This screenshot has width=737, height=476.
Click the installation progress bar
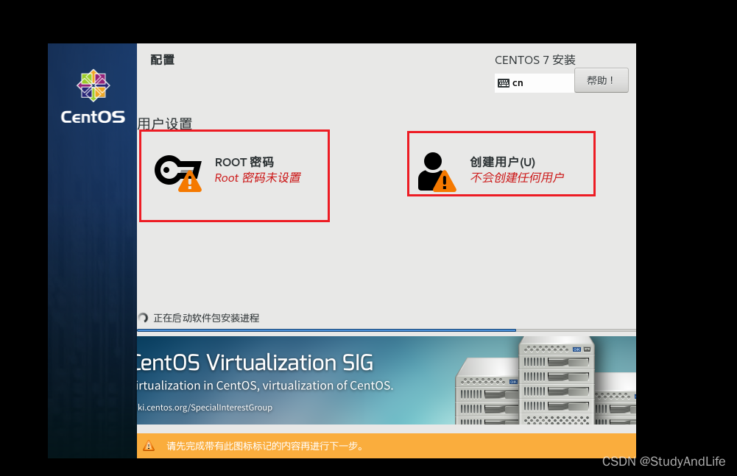tap(387, 330)
